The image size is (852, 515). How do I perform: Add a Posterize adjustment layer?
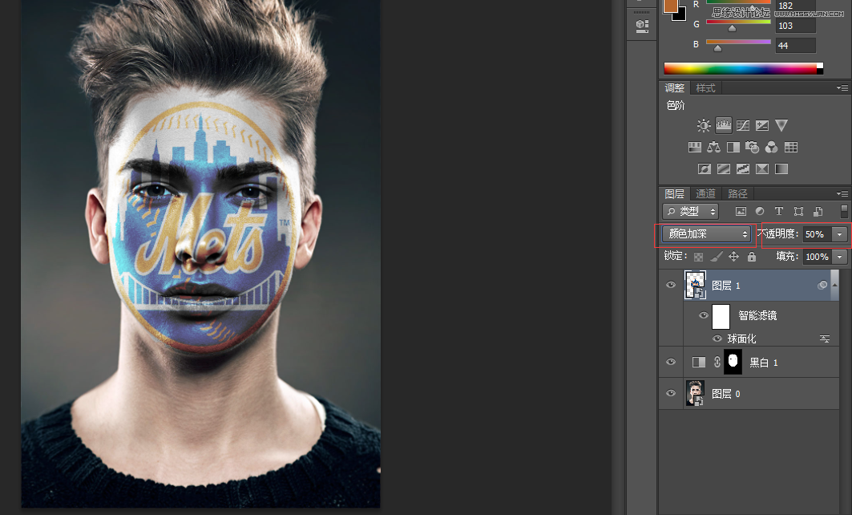tap(724, 169)
